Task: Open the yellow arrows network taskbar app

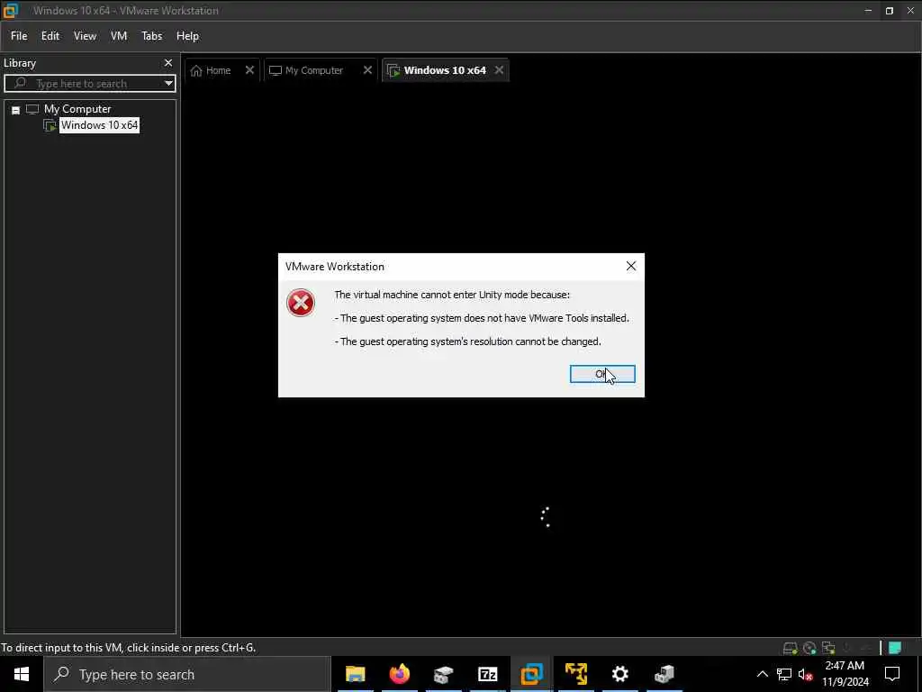Action: tap(575, 674)
